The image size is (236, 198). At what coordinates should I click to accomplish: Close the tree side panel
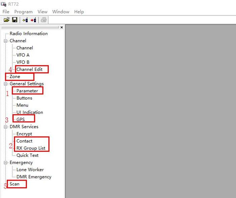[61, 28]
